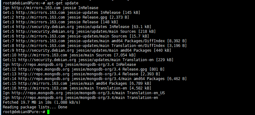Click the Get:15 jessie/main amd64 Packages [6,789 kB] line
Image resolution: width=255 pixels, height=115 pixels.
(x=77, y=83)
